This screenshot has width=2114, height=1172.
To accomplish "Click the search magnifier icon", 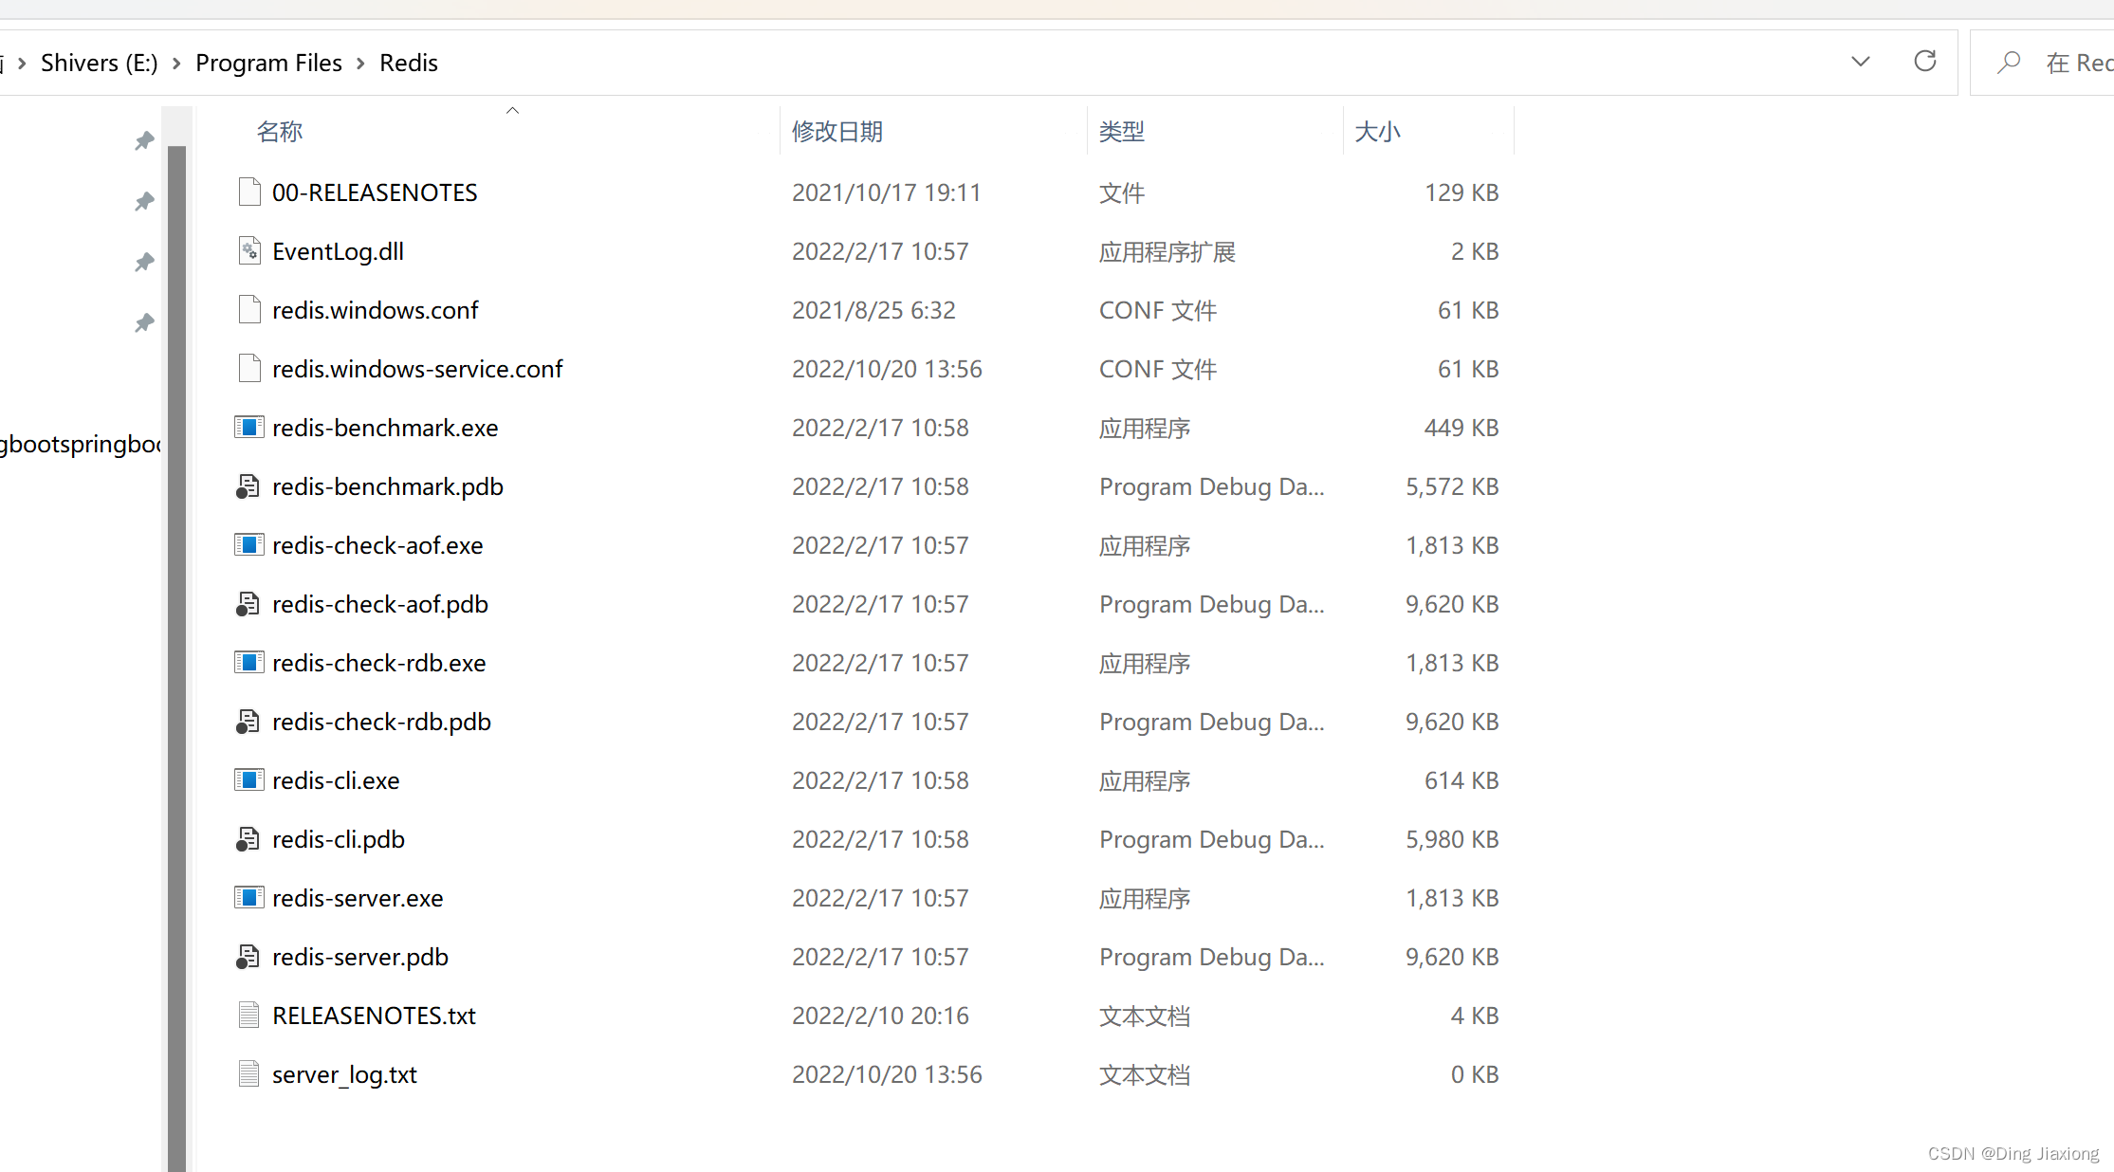I will [x=2009, y=63].
